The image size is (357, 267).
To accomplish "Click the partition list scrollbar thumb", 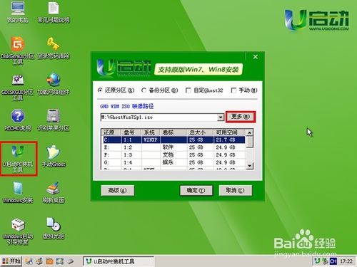I will [x=249, y=142].
